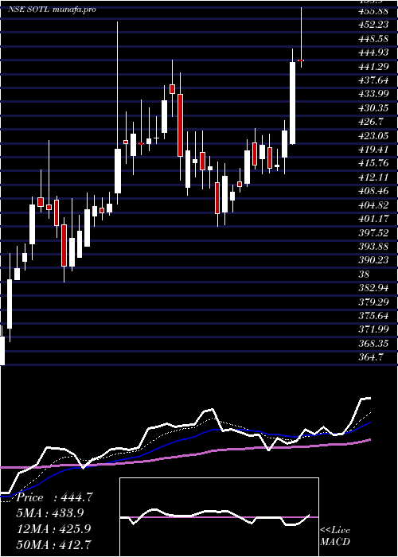Image resolution: width=398 pixels, height=557 pixels.
Task: Click the 5MA : 433.9 readout
Action: click(50, 513)
